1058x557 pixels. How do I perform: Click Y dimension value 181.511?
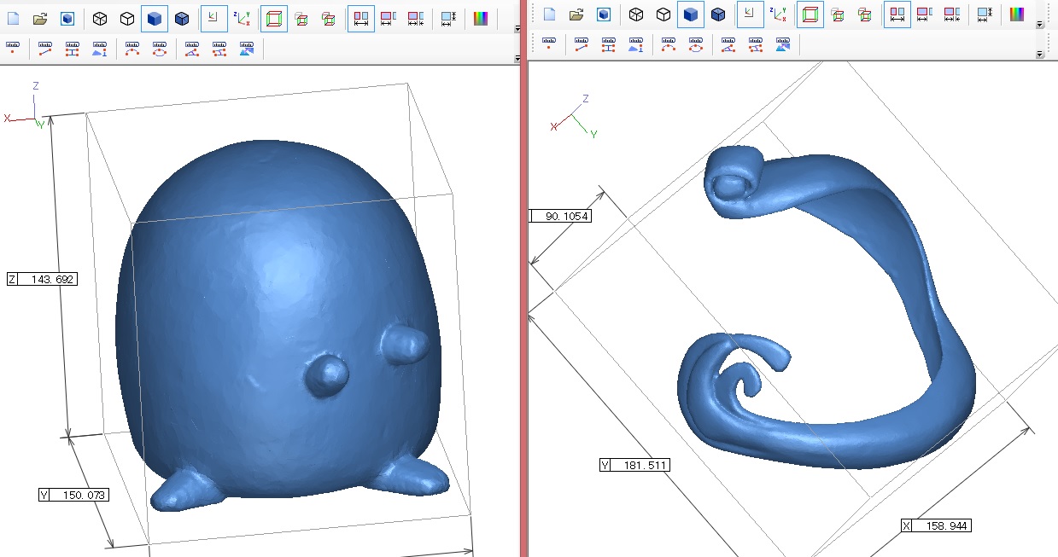pyautogui.click(x=646, y=465)
